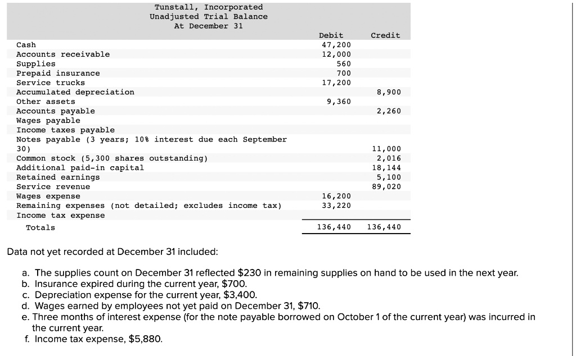Click the Notes payable credit 11,000
Image resolution: width=576 pixels, height=356 pixels.
[386, 149]
